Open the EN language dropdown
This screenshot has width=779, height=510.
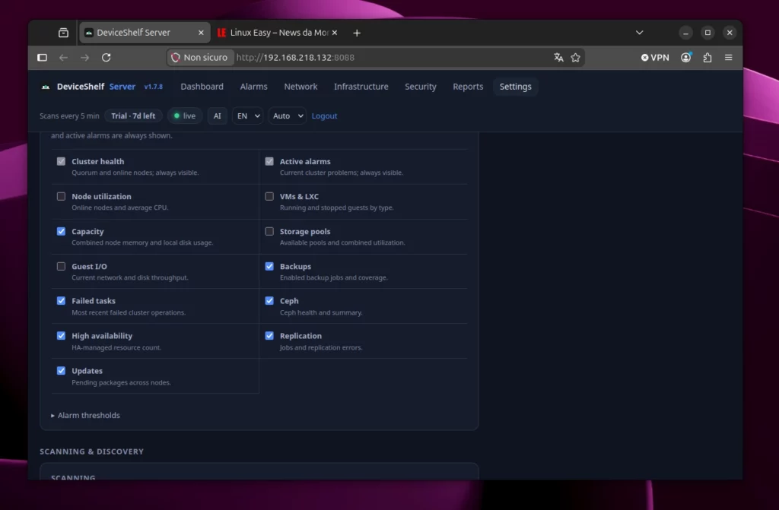[x=247, y=116]
